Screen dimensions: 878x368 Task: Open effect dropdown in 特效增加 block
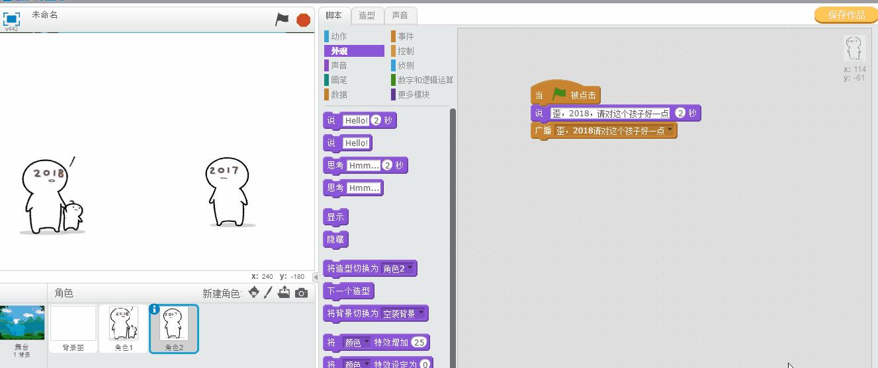pyautogui.click(x=357, y=343)
